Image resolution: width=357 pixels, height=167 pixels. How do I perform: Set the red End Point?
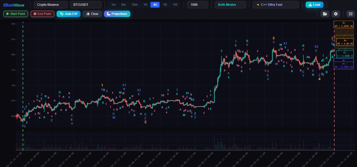[x=43, y=14]
